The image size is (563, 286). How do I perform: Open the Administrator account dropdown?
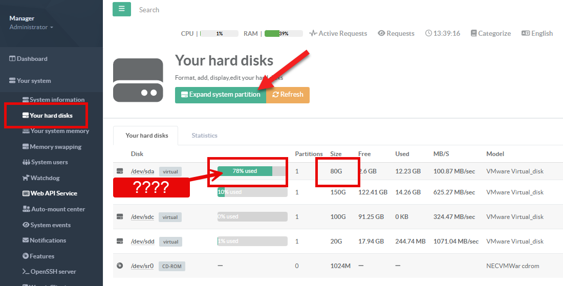31,27
